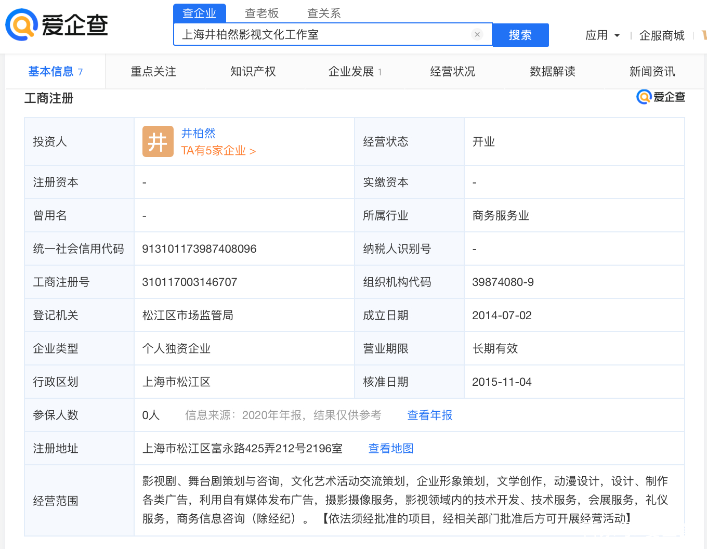
Task: Open the 企服商城 link
Action: [x=661, y=35]
